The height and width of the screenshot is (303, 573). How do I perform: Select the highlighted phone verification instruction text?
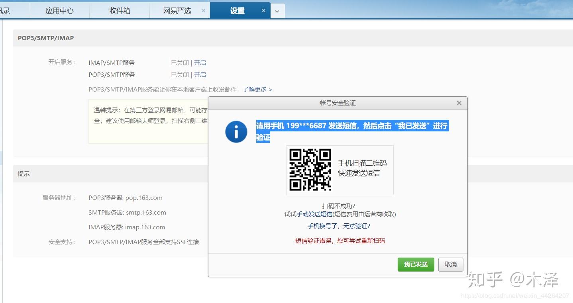pos(352,125)
